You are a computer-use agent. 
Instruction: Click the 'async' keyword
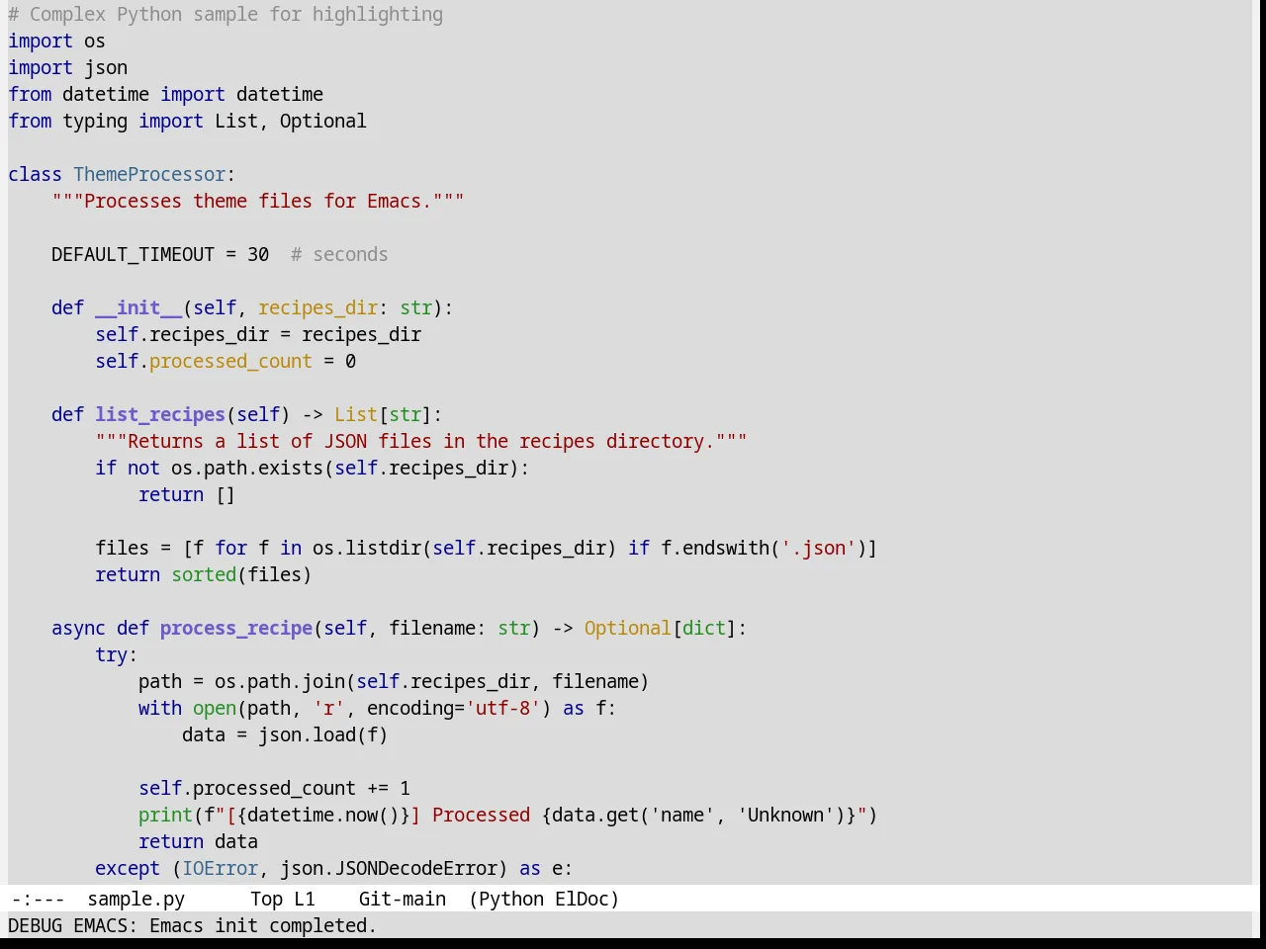78,628
